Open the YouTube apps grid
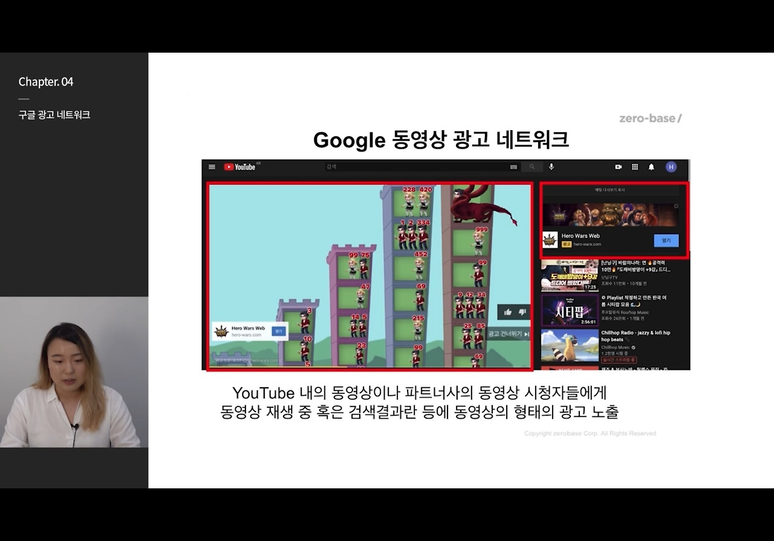Image resolution: width=774 pixels, height=541 pixels. (635, 167)
